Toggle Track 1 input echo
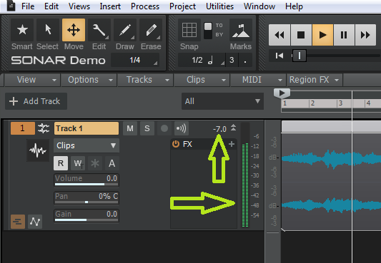 182,128
